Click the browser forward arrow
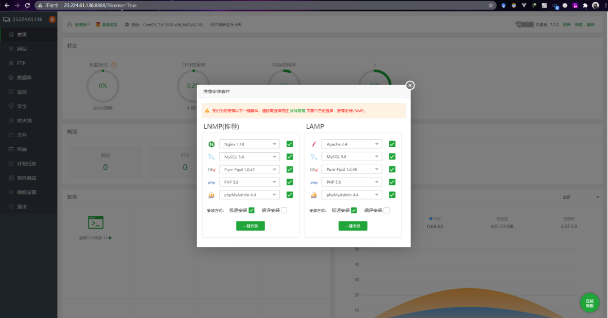Screen dimensions: 608x318 pos(17,6)
